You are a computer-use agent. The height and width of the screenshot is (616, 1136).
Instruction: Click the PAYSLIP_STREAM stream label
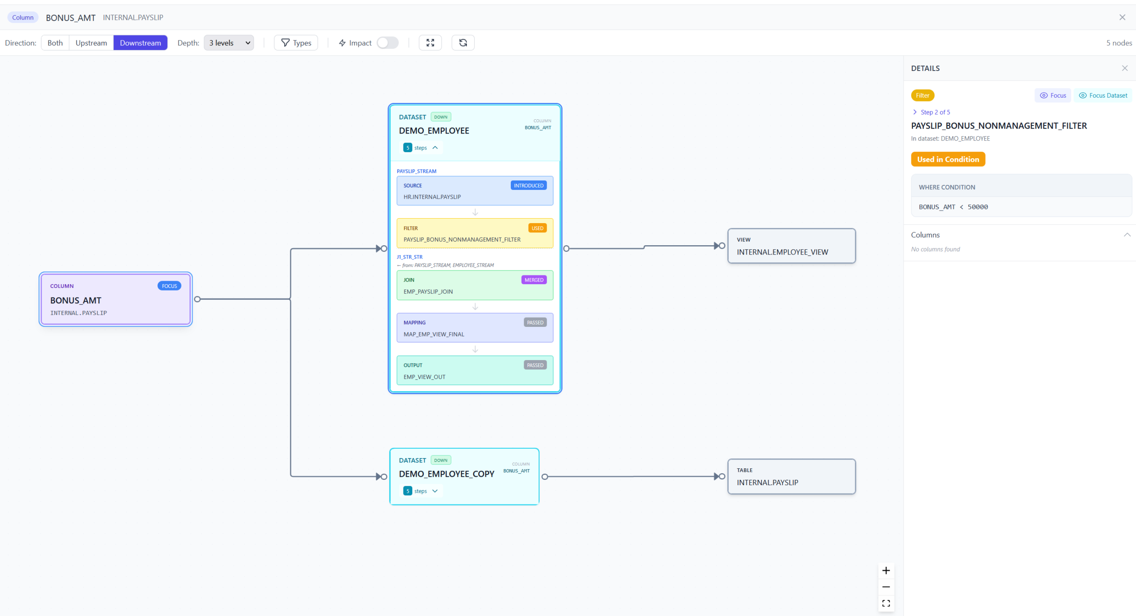tap(416, 171)
